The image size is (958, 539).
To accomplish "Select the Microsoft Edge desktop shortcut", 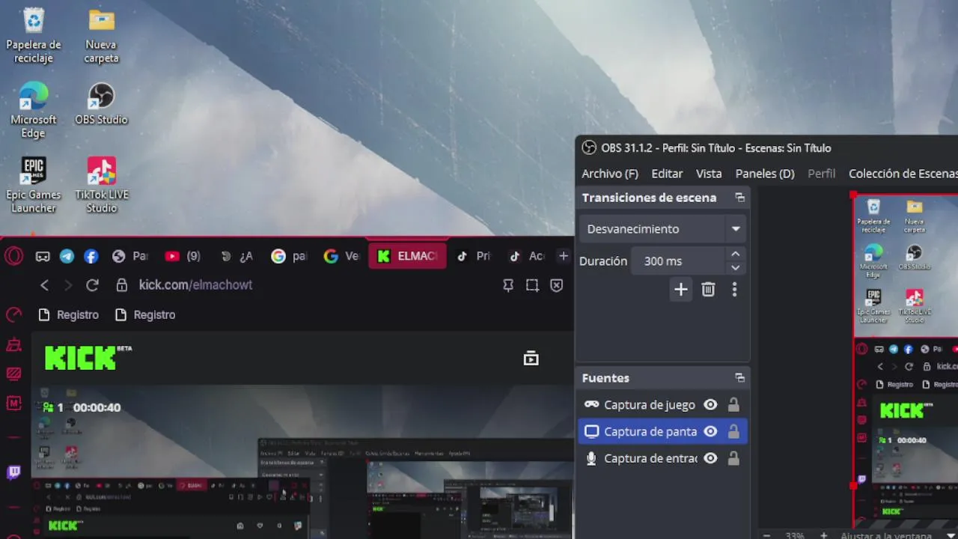I will point(34,110).
